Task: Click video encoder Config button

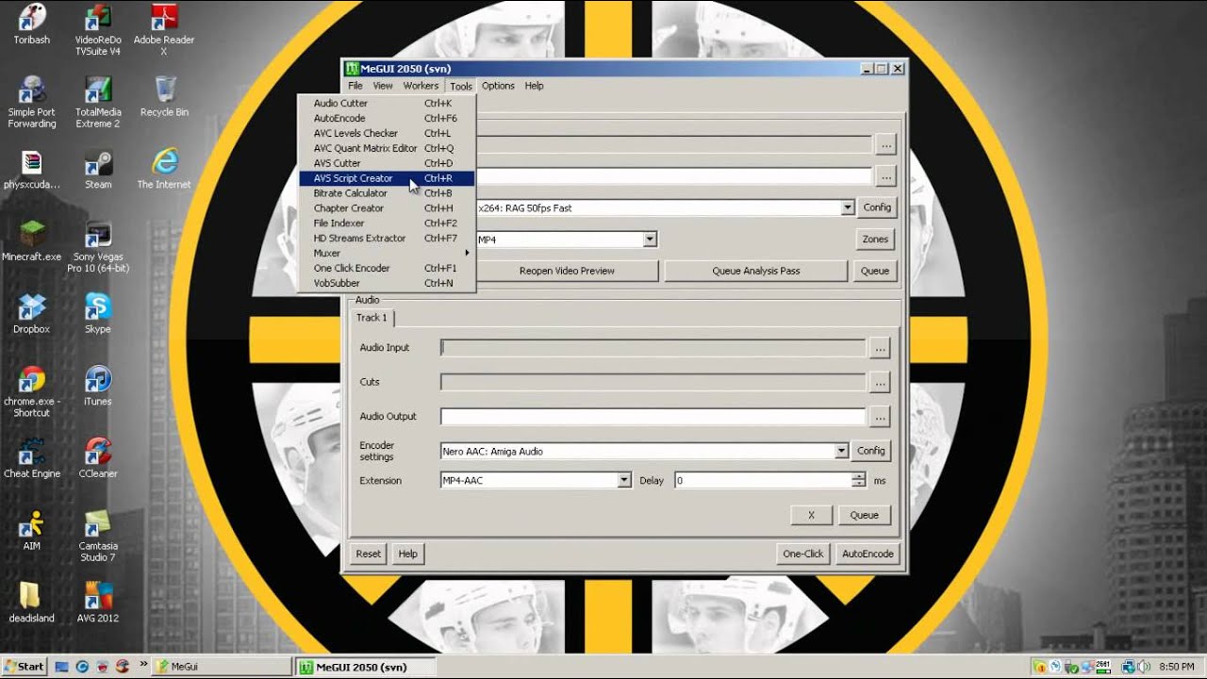Action: tap(877, 207)
